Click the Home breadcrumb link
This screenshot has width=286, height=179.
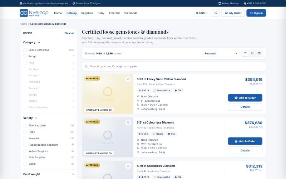tap(23, 24)
